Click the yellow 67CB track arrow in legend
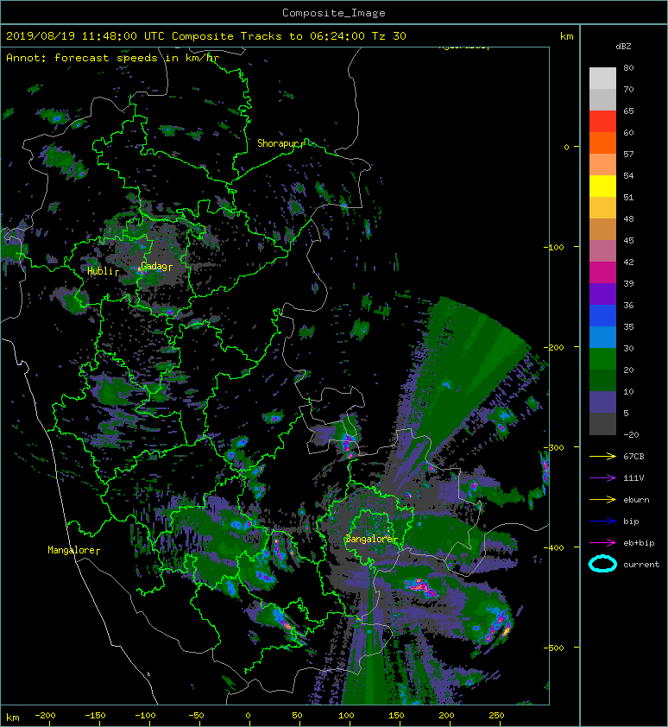Viewport: 668px width, 727px height. (602, 456)
